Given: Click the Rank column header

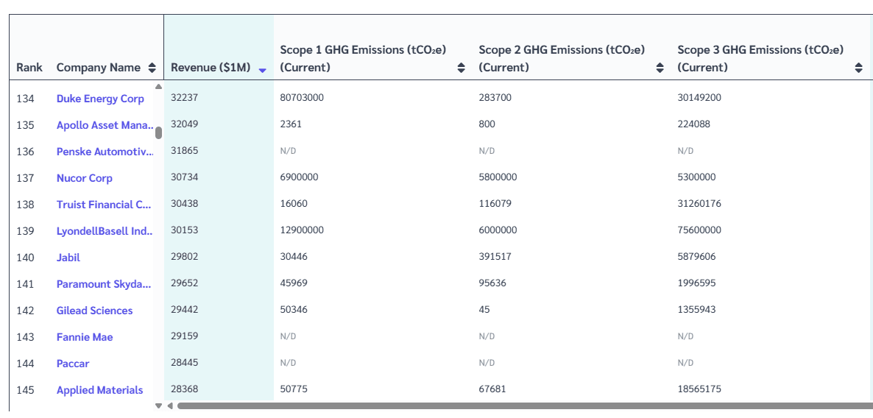Looking at the screenshot, I should [x=29, y=68].
